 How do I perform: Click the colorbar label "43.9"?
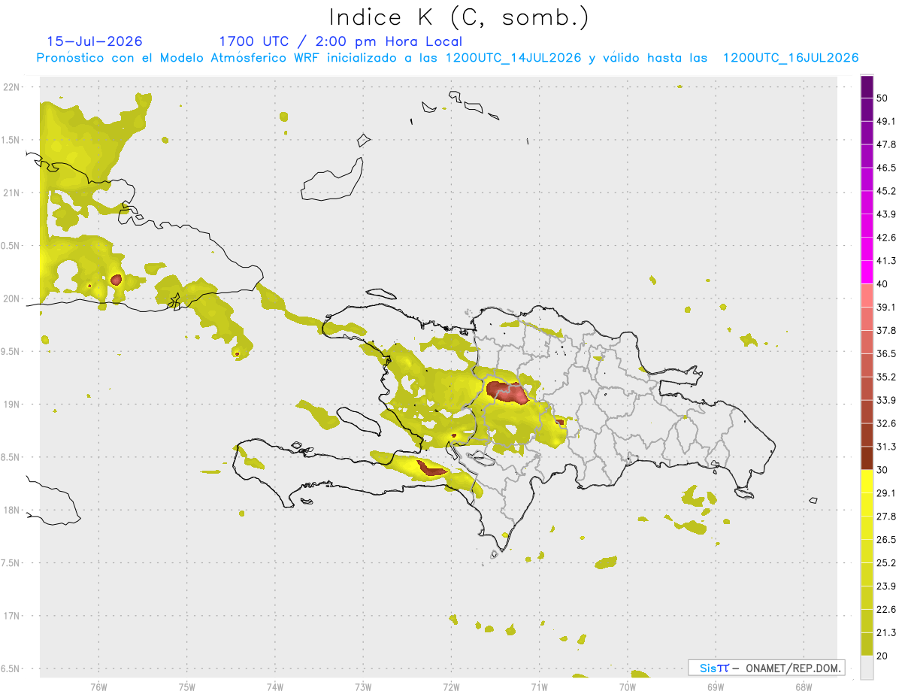[887, 214]
